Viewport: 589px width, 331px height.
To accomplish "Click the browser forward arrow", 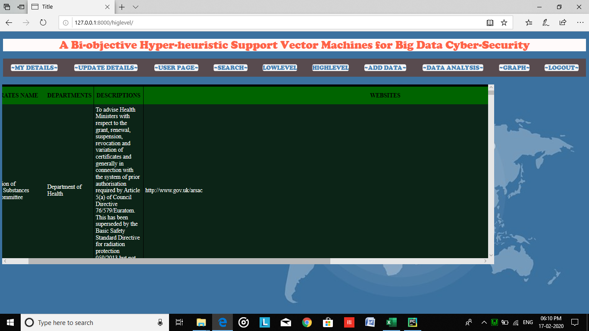I will pos(26,22).
